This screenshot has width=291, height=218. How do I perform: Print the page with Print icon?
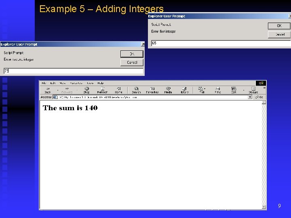(218, 90)
